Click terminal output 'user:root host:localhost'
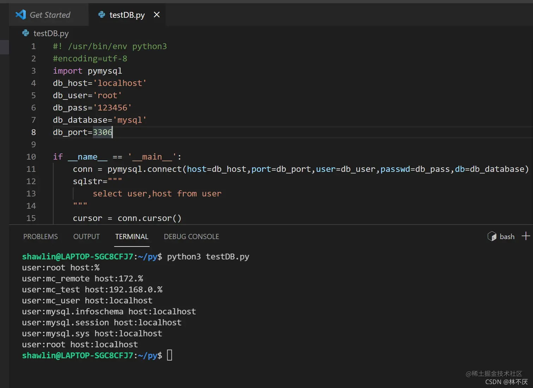Image resolution: width=533 pixels, height=388 pixels. tap(80, 344)
